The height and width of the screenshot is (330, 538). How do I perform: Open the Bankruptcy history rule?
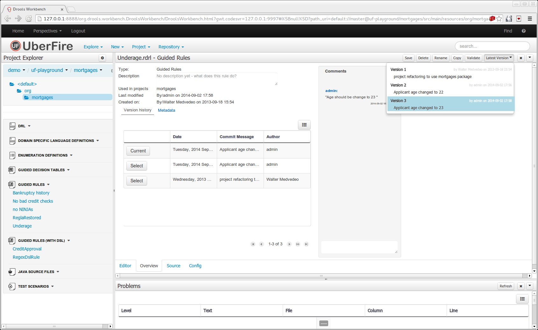[x=31, y=193]
